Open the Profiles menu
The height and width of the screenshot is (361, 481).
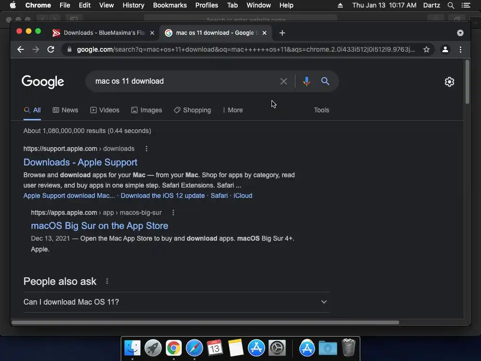207,5
